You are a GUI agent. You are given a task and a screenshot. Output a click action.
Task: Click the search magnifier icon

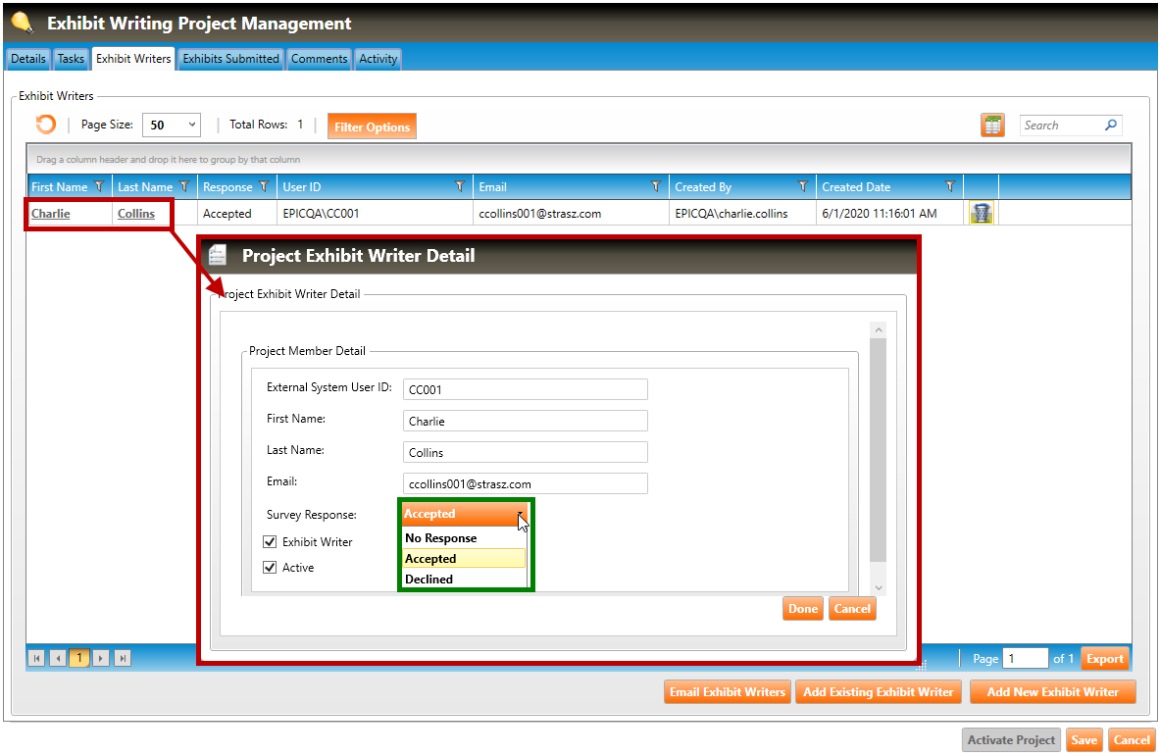tap(1110, 126)
